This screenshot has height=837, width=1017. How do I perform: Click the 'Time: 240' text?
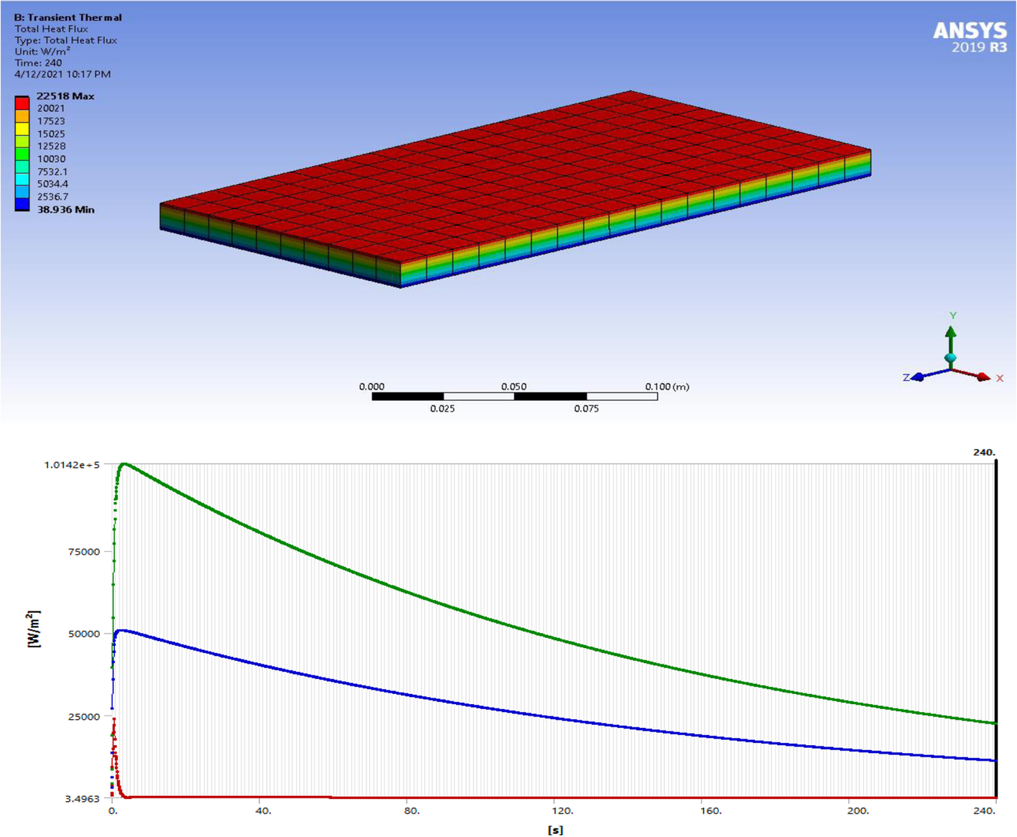[x=38, y=63]
